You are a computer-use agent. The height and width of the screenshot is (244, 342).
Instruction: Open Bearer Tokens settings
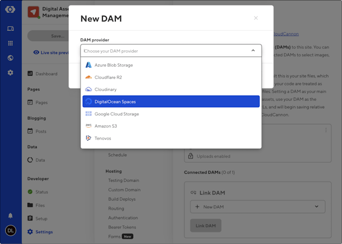[x=122, y=227]
